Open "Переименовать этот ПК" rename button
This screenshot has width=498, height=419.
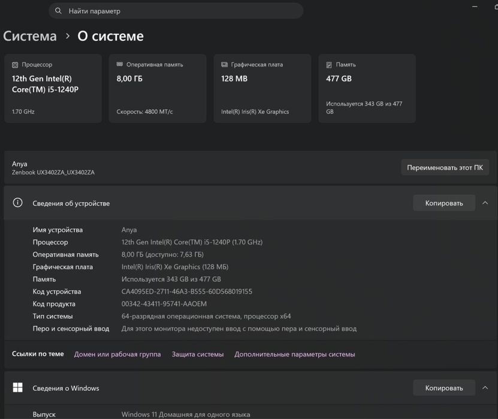tap(445, 167)
